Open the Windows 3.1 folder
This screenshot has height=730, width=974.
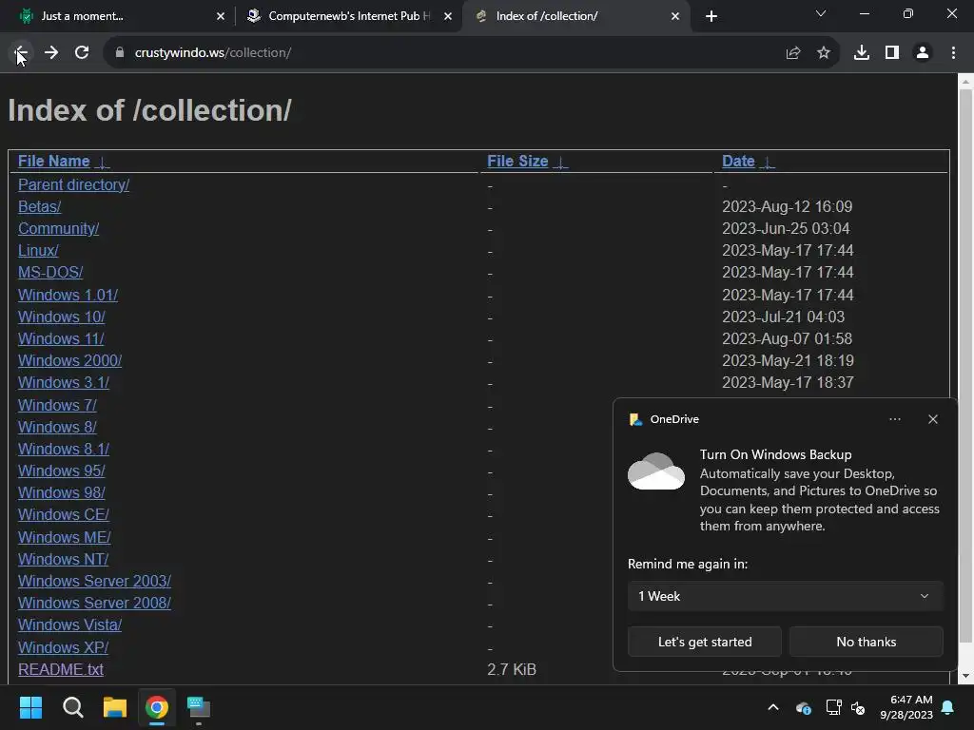64,382
